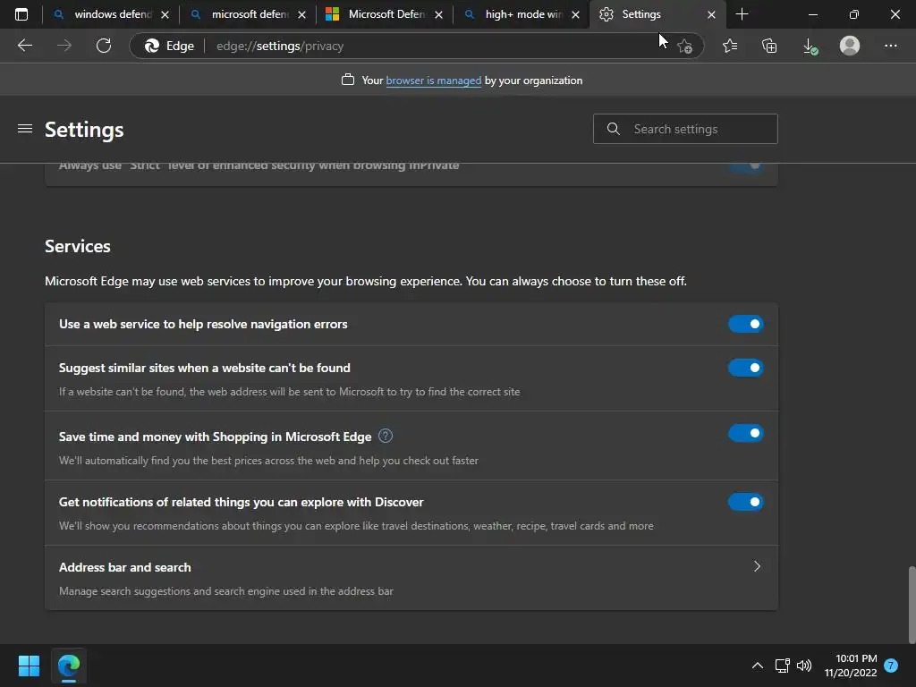The width and height of the screenshot is (916, 687).
Task: Open the Settings hamburger navigation menu
Action: pos(24,129)
